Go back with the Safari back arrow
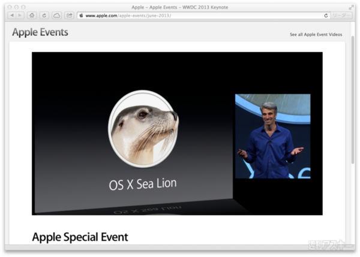Viewport: 360px width, 257px height. [12, 16]
